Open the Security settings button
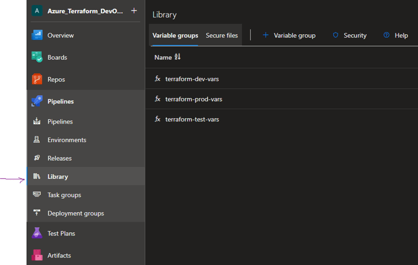The image size is (418, 265). (x=349, y=35)
